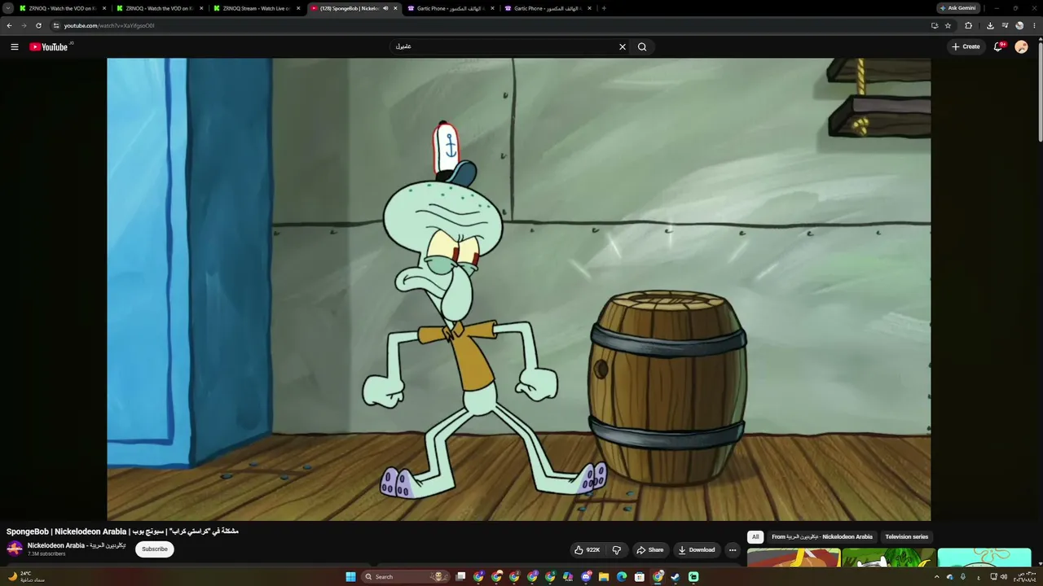The image size is (1043, 586).
Task: Submit search with the magnifier icon
Action: (x=642, y=47)
